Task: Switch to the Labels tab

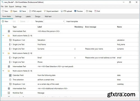Action: [28, 17]
